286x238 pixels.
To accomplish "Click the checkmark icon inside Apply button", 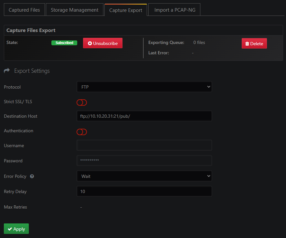I will tap(10, 229).
